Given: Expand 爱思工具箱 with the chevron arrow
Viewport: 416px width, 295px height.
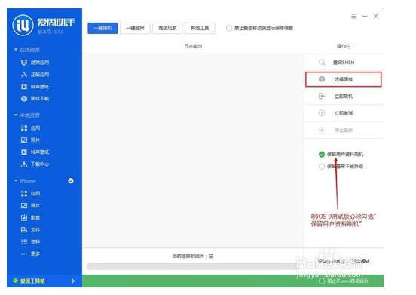Looking at the screenshot, I should point(73,281).
